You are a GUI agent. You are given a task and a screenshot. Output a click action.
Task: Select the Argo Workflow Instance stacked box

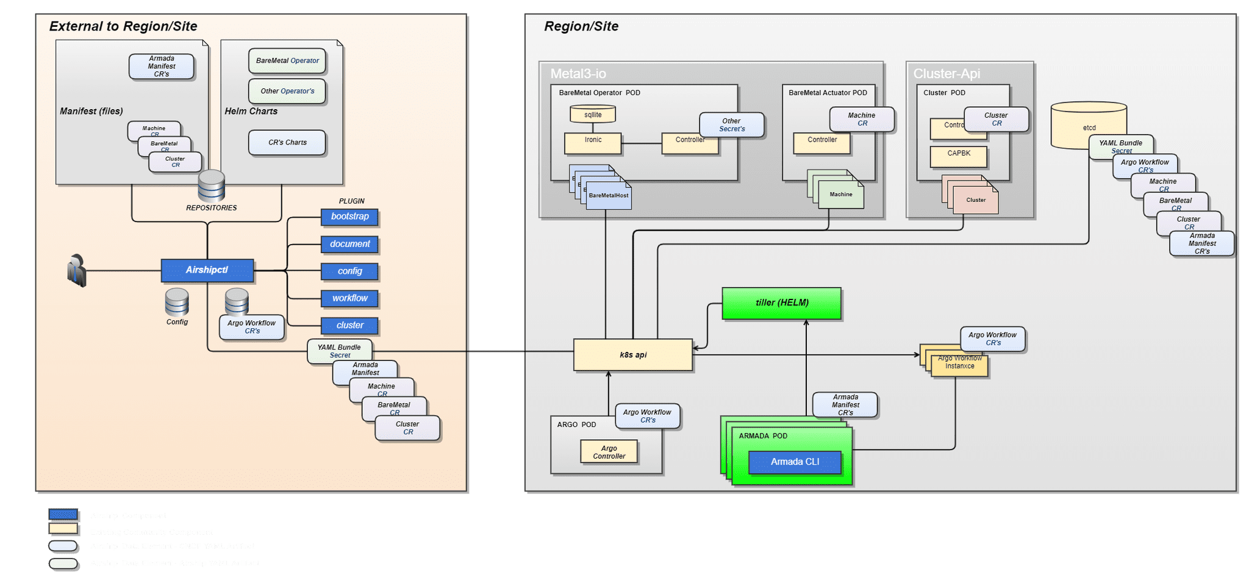[959, 366]
